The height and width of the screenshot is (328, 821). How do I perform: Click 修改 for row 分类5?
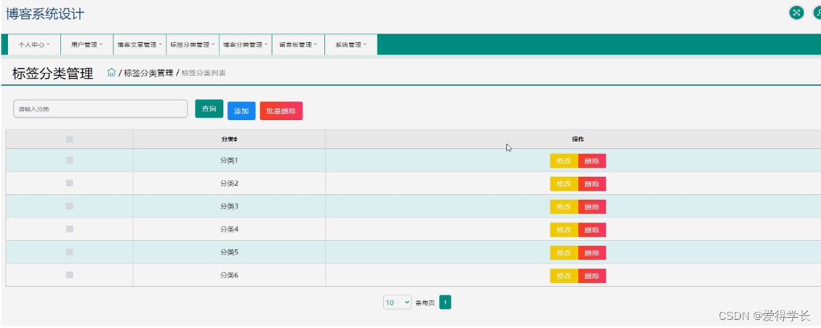coord(564,253)
